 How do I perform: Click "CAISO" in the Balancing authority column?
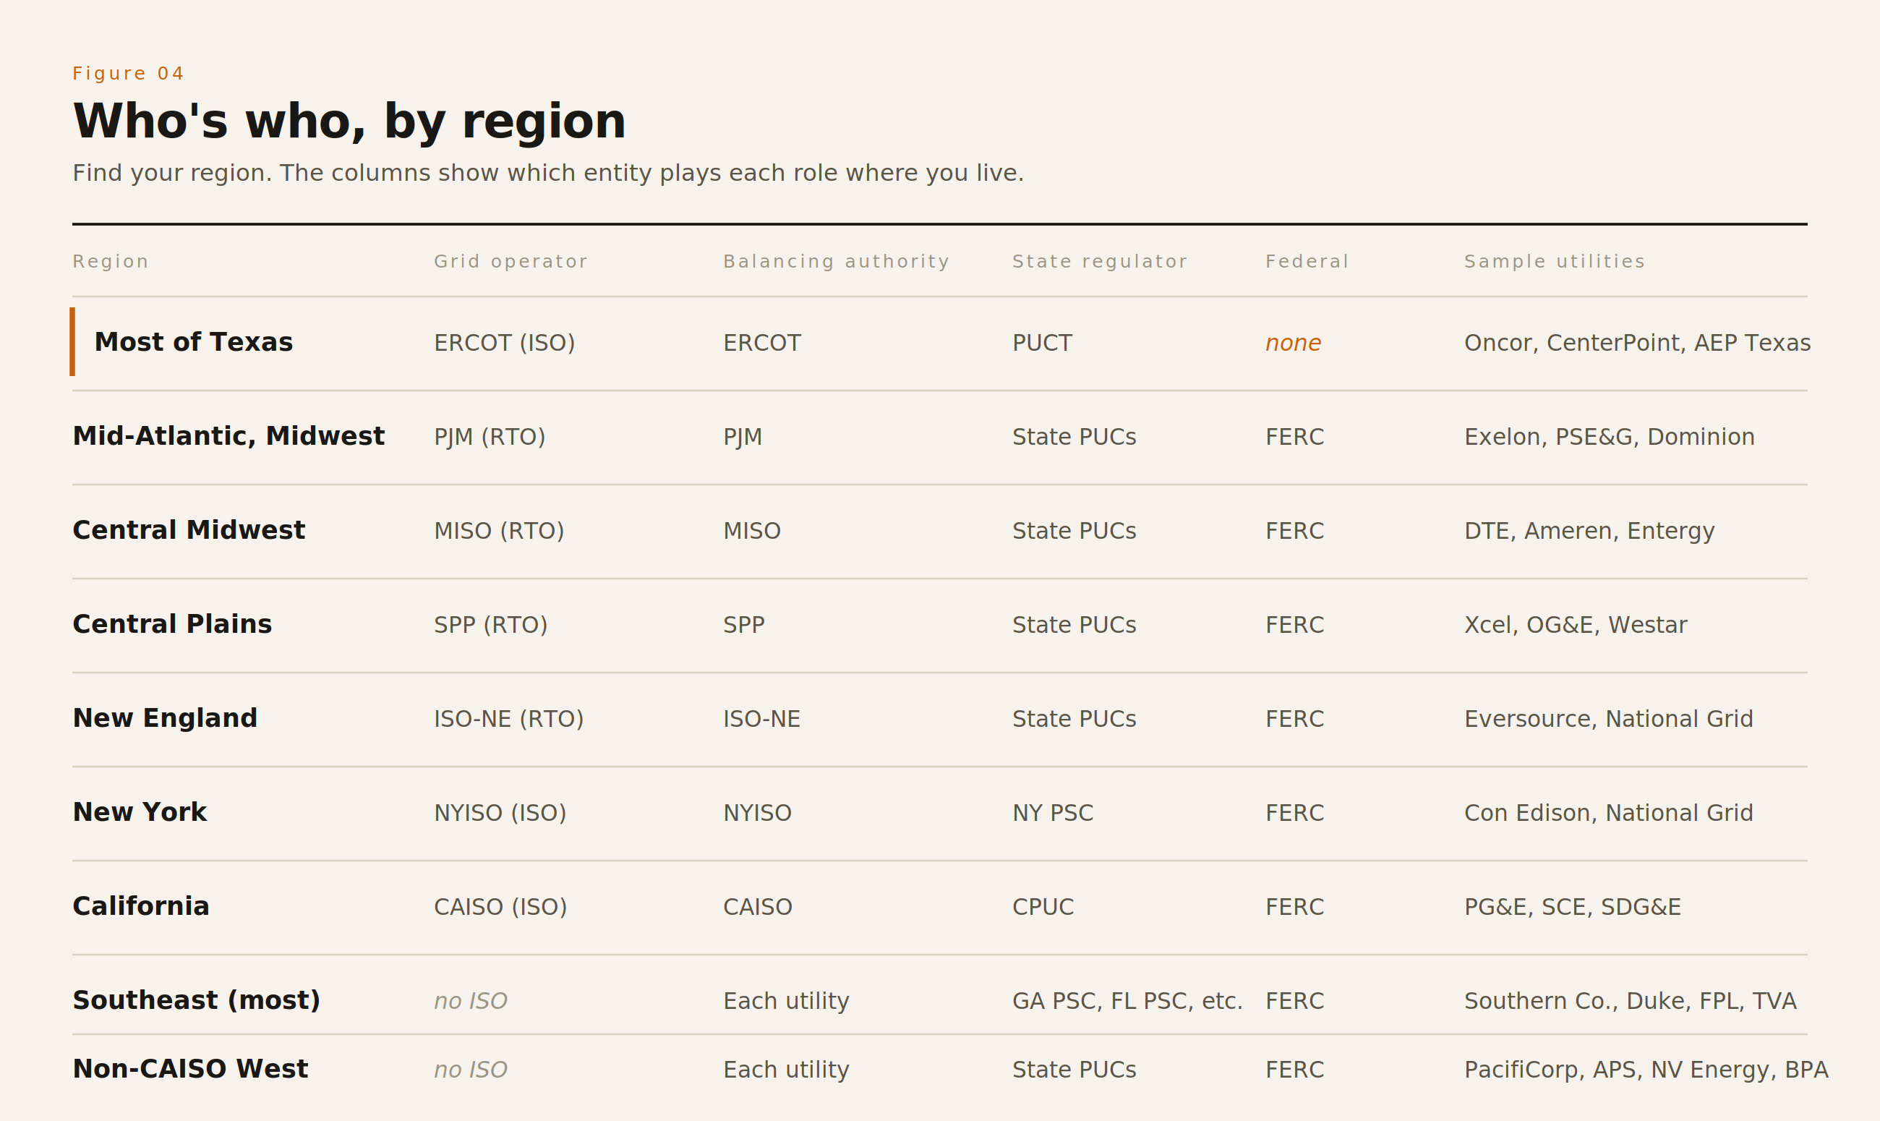(758, 906)
